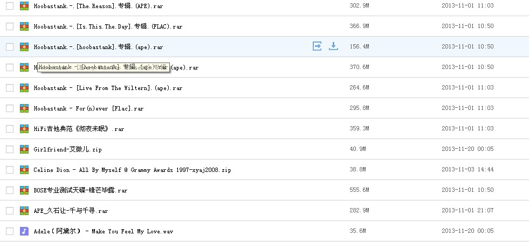
Task: Select checkbox of [hoobastank] (ape).rar row
Action: click(10, 47)
